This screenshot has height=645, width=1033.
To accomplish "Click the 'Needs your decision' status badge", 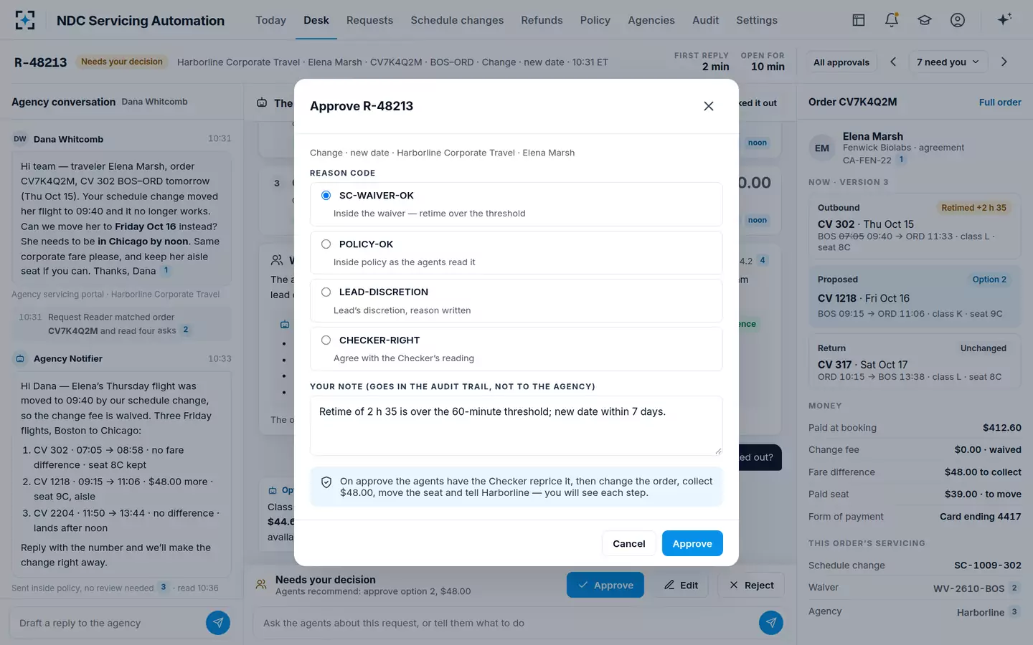I will [122, 62].
